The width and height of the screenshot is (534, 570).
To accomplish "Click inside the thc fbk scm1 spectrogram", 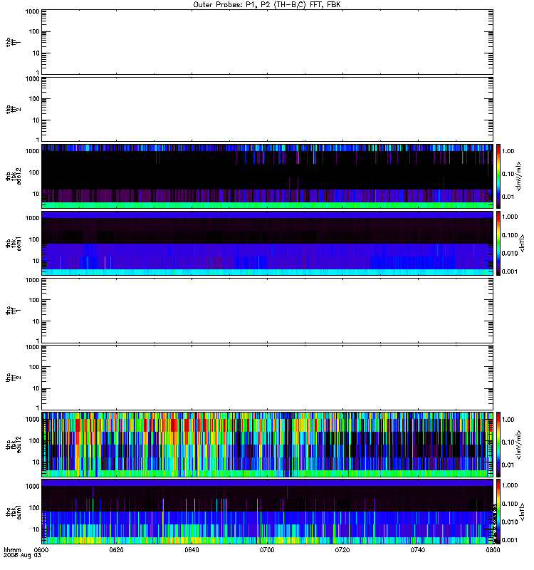I will pyautogui.click(x=267, y=512).
